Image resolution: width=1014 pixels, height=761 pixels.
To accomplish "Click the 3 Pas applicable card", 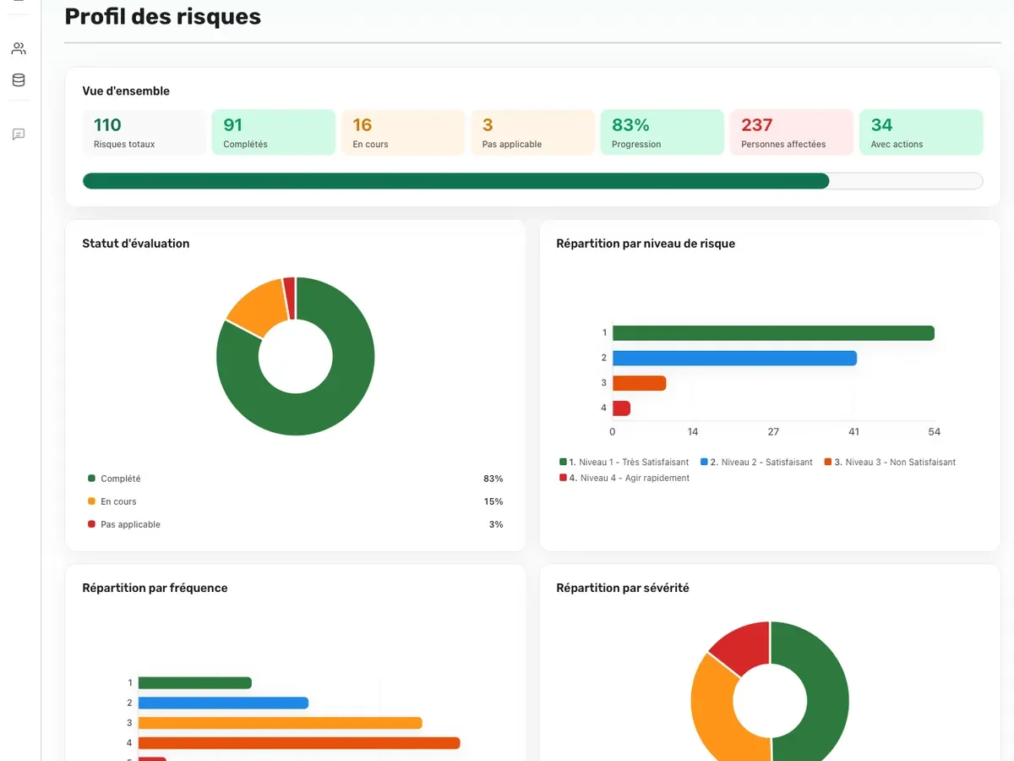I will point(532,132).
